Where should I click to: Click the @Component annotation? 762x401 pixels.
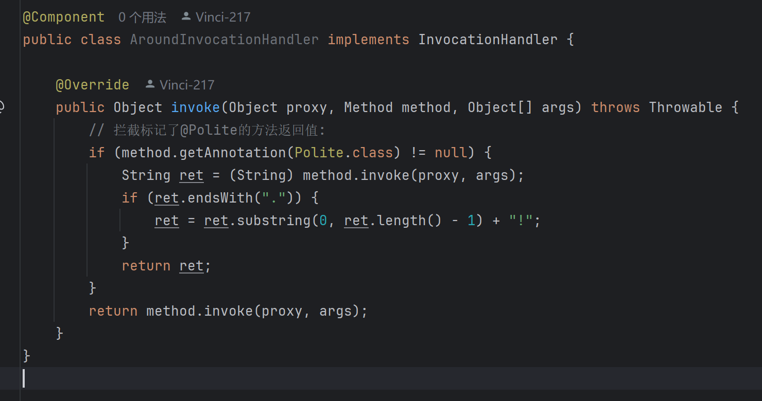pos(64,17)
